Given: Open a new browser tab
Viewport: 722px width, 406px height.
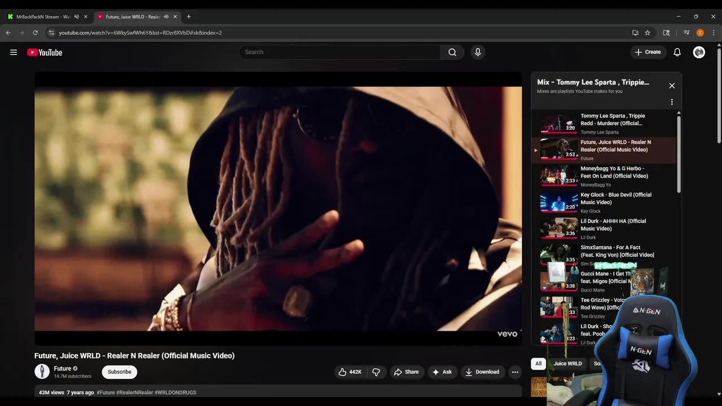Looking at the screenshot, I should tap(188, 17).
